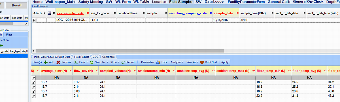This screenshot has height=102, width=340.
Task: Expand the Show dropdown menu
Action: tap(115, 62)
